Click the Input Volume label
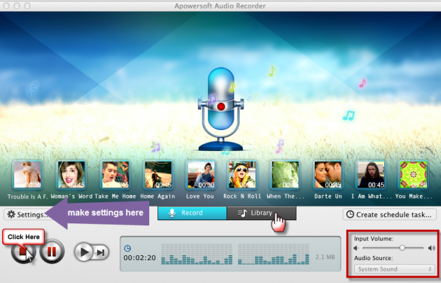This screenshot has height=283, width=441. pos(374,238)
